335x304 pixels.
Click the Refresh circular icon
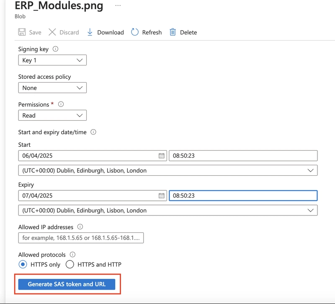click(134, 32)
